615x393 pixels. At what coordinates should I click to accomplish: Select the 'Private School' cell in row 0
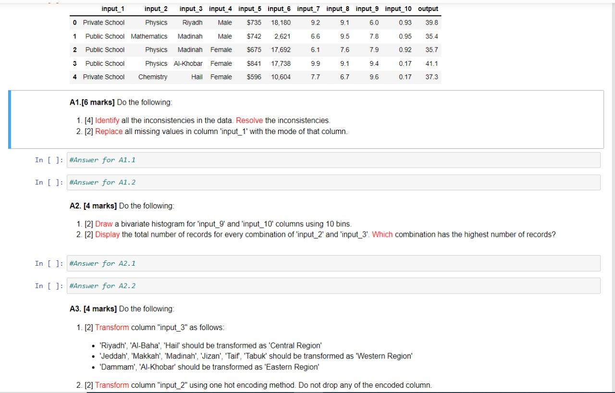[x=104, y=22]
